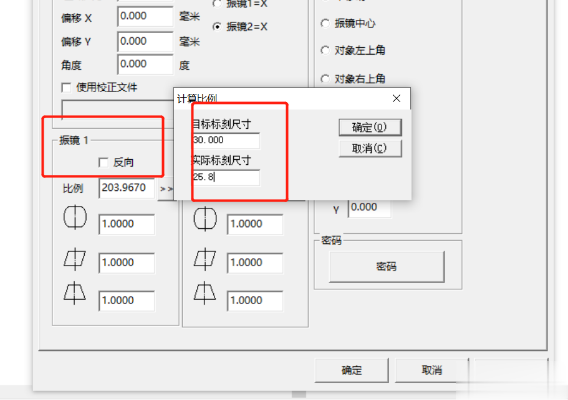The width and height of the screenshot is (568, 400).
Task: Click the barrel distortion icon for 振镜 1
Action: click(x=75, y=218)
